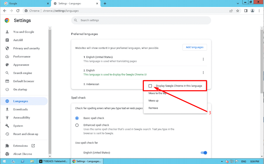Viewport: 264px width, 164px height.
Task: Switch to the Google tab
Action: click(x=25, y=4)
